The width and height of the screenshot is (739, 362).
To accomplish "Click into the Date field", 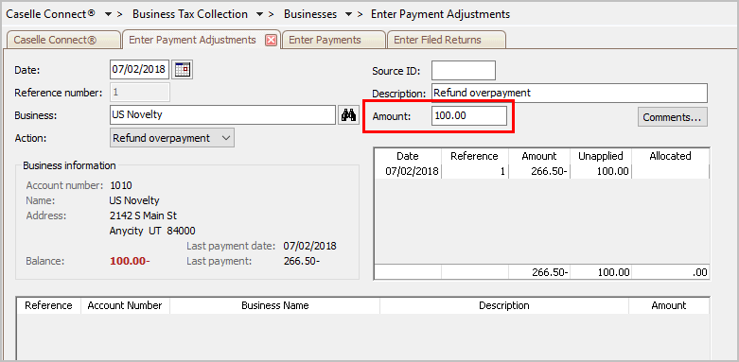I will 139,70.
